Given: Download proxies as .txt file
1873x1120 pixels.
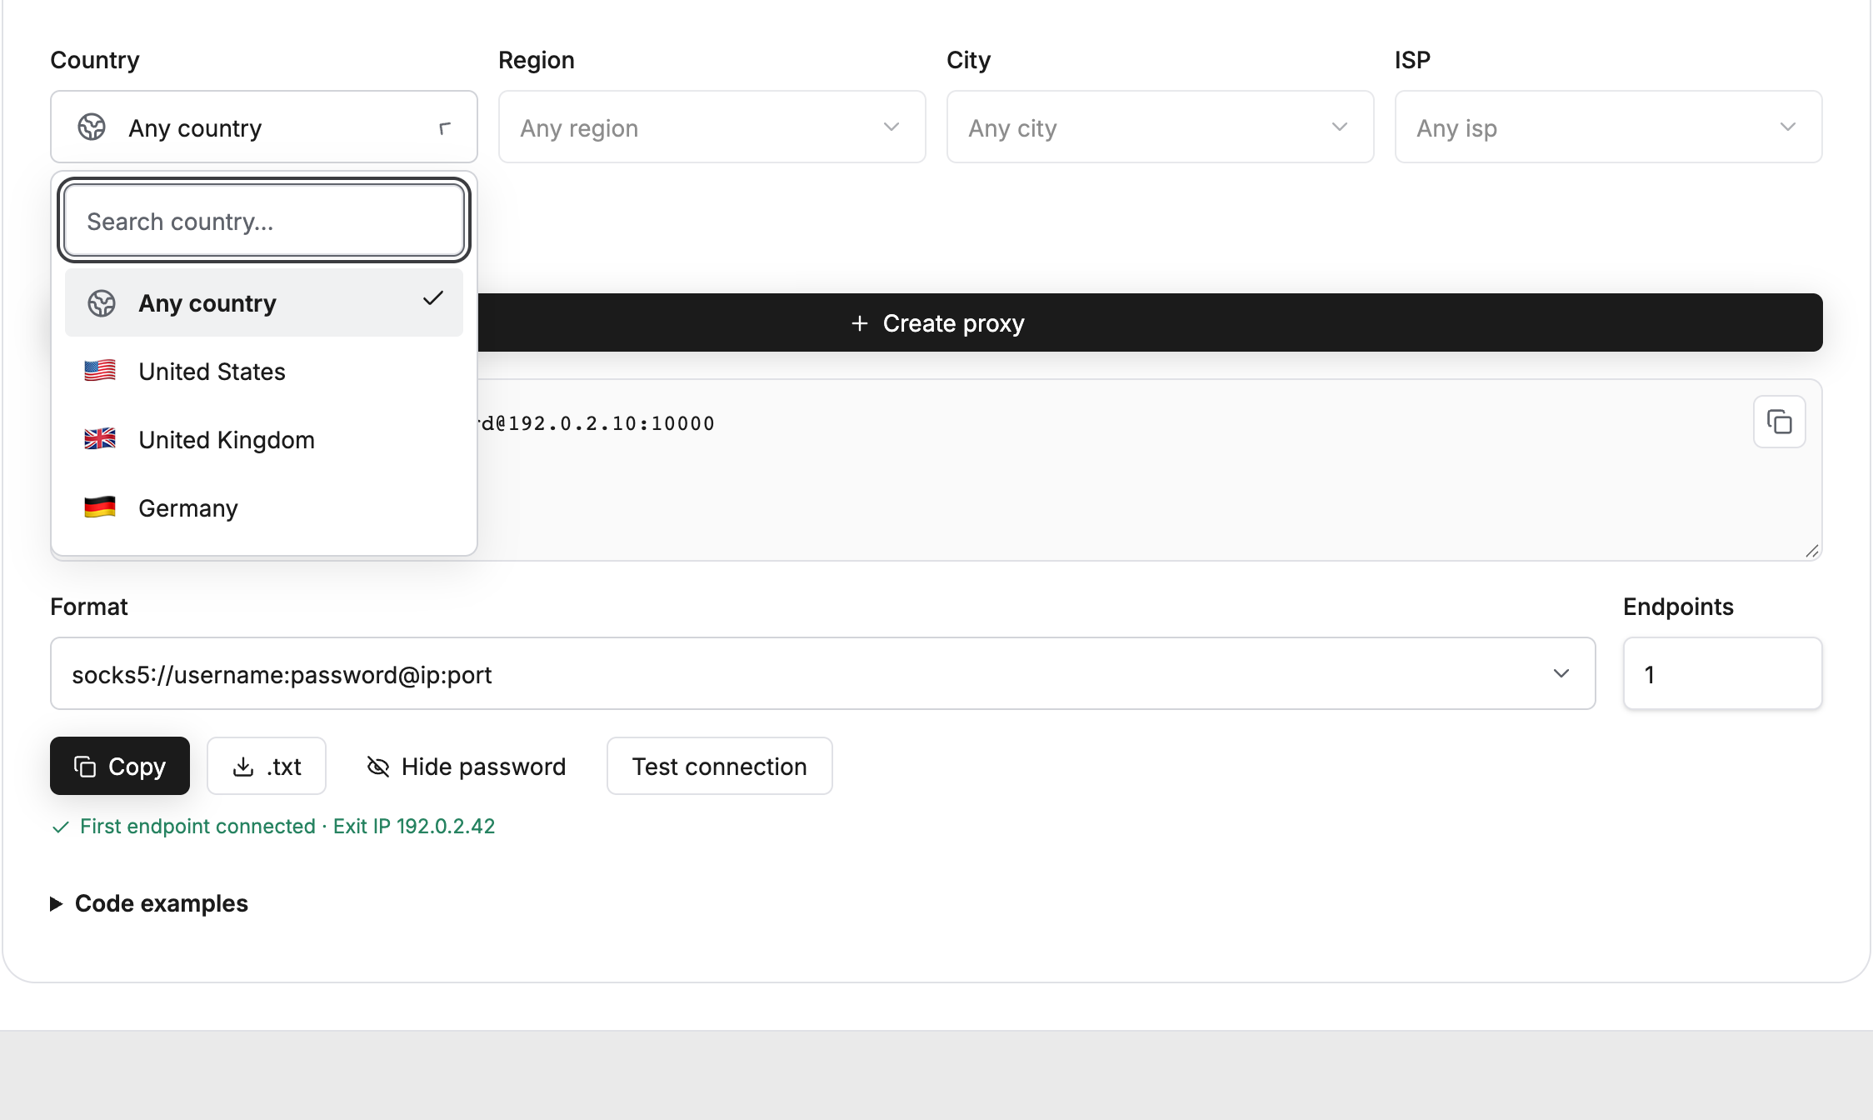Looking at the screenshot, I should [267, 766].
